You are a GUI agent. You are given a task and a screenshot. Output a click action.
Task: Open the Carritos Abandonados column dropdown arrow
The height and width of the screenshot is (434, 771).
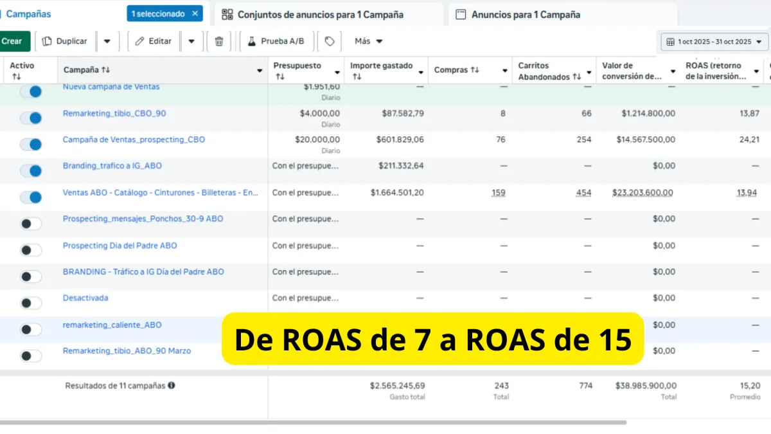[589, 72]
